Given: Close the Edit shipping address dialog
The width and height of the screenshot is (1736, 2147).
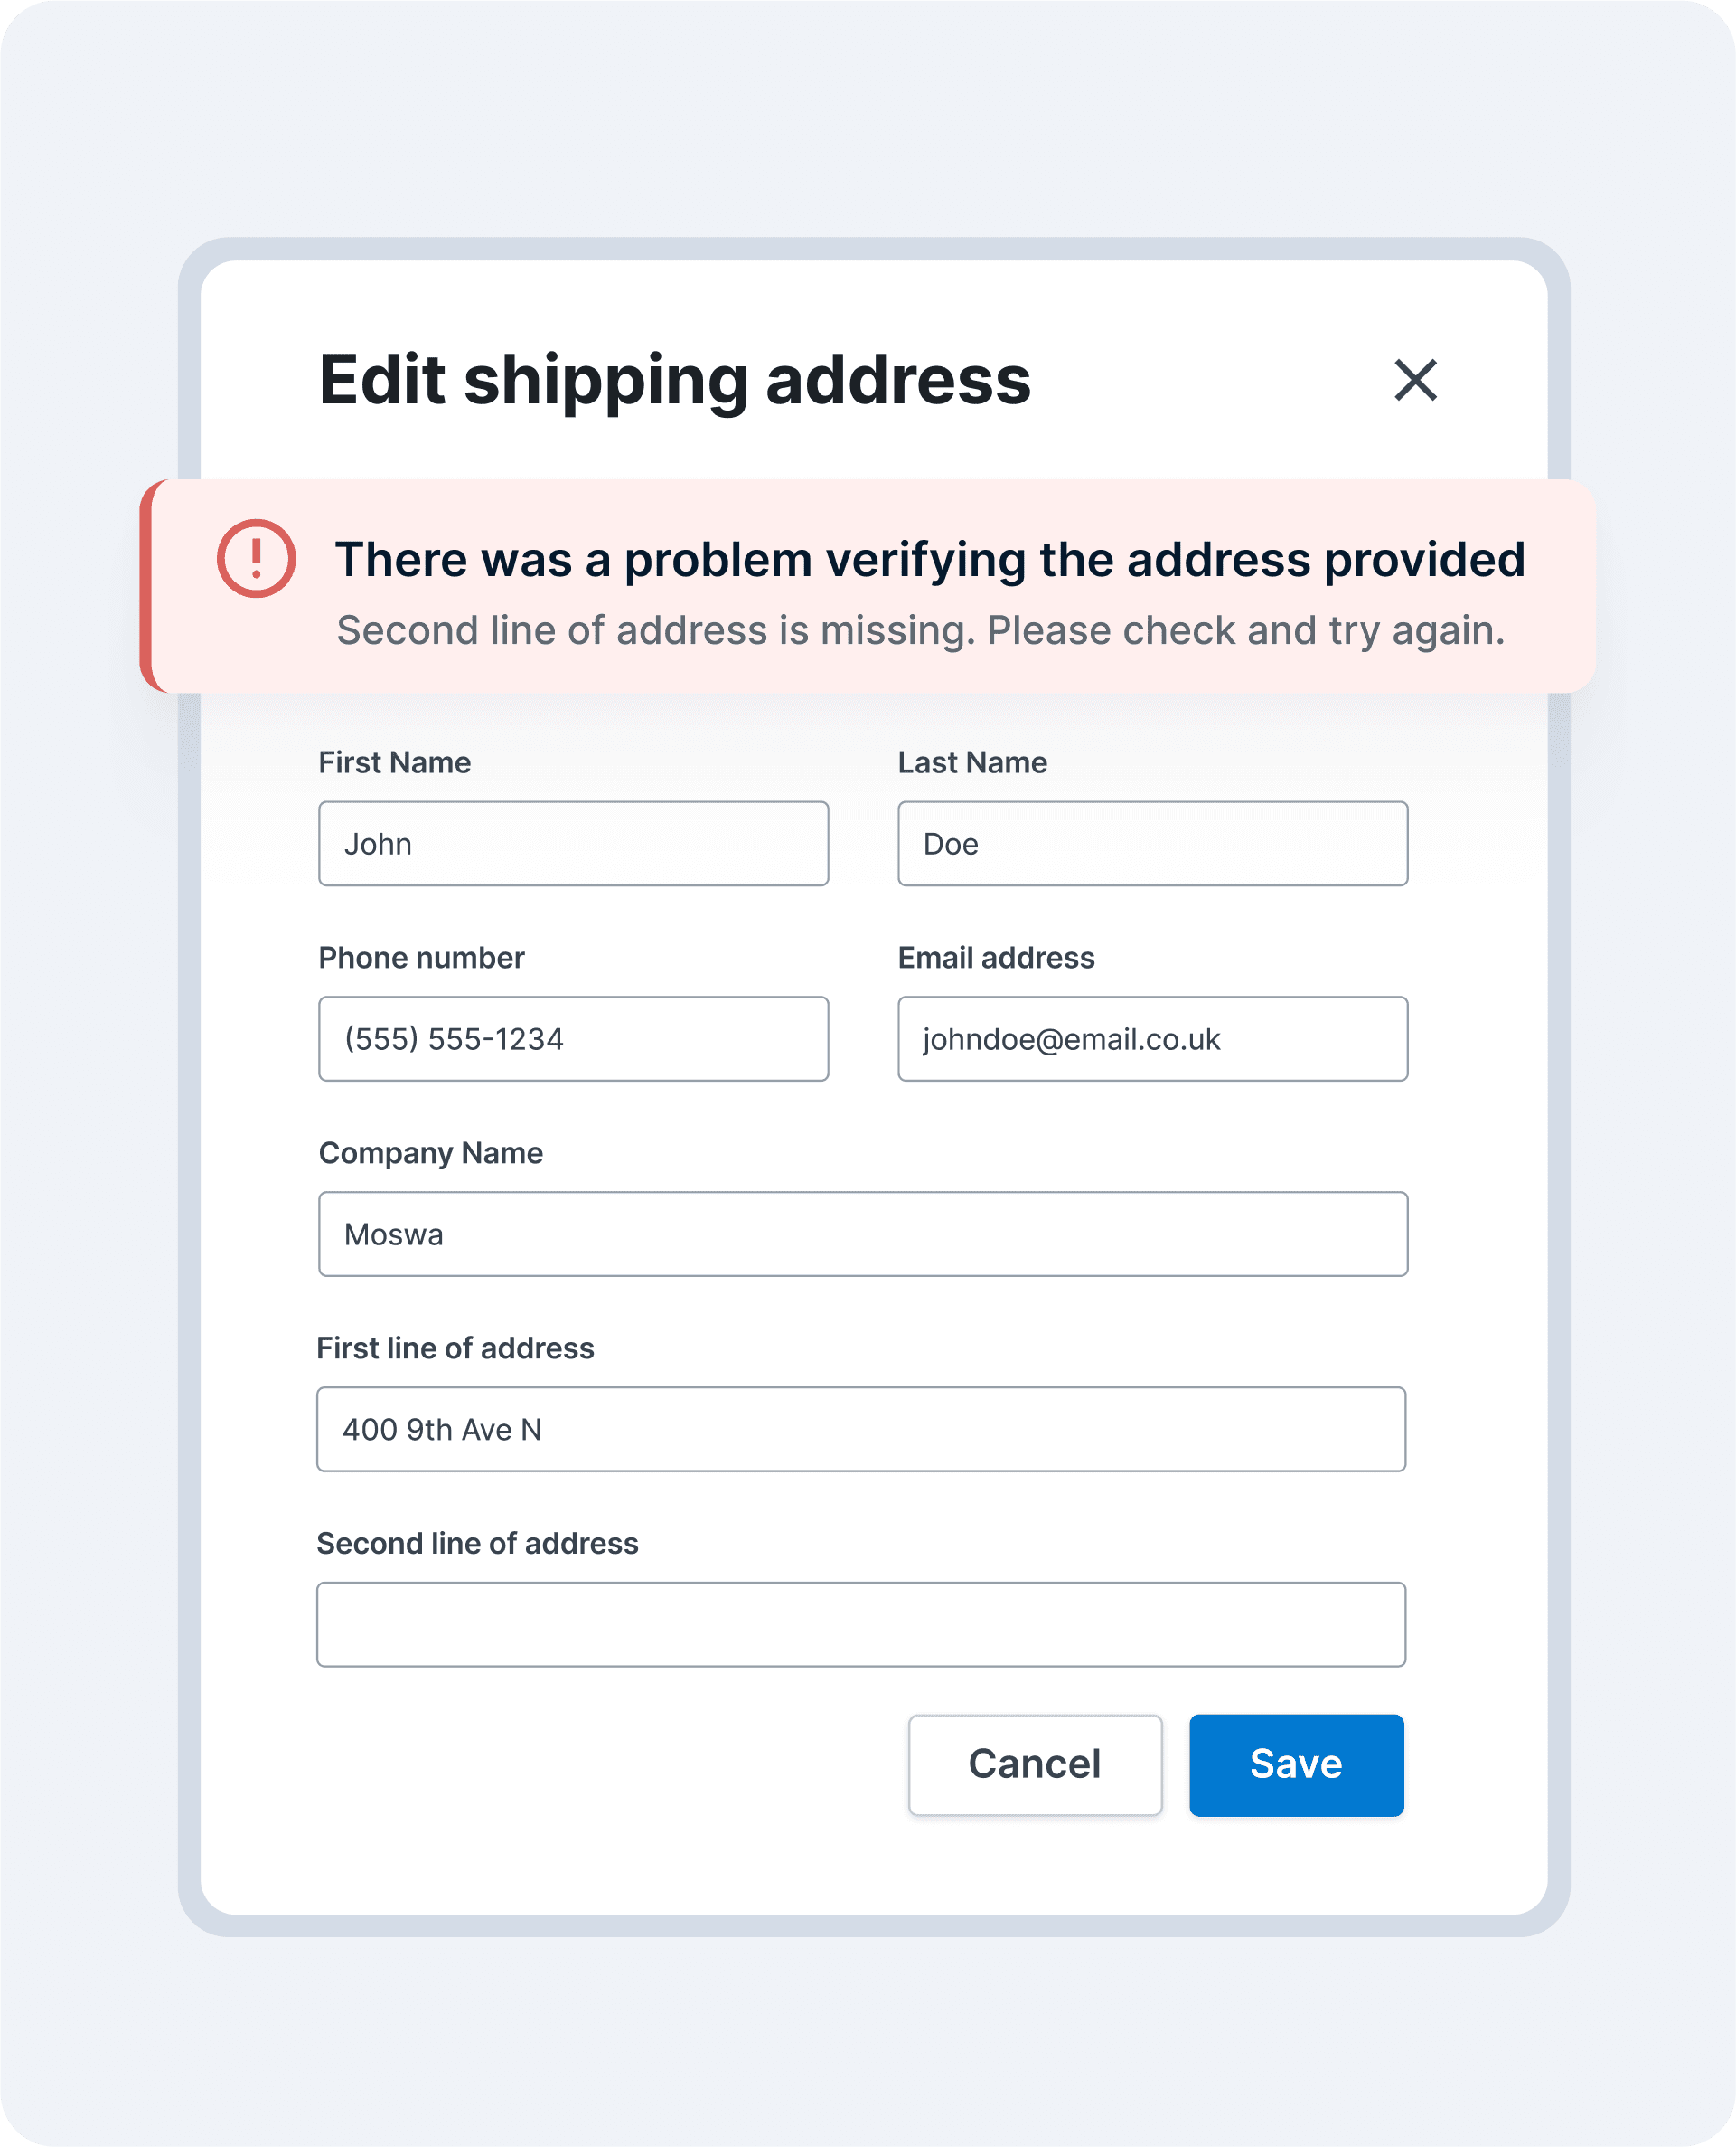Looking at the screenshot, I should tap(1415, 381).
